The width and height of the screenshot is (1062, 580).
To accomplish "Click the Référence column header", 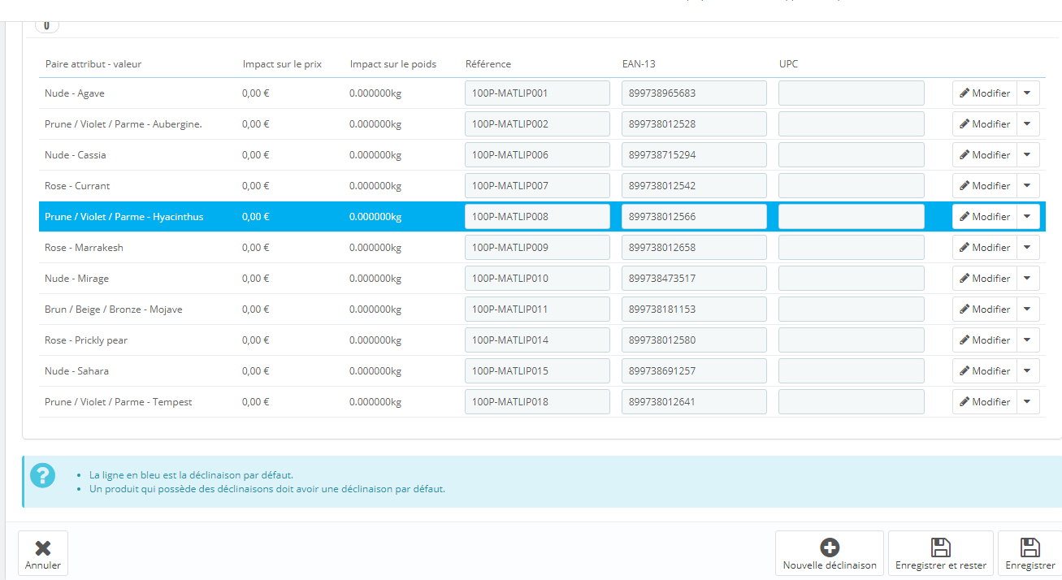I will tap(488, 64).
